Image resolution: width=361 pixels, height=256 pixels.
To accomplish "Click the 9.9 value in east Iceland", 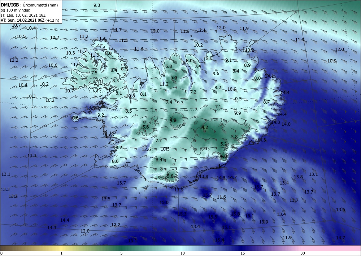I will tap(238, 113).
